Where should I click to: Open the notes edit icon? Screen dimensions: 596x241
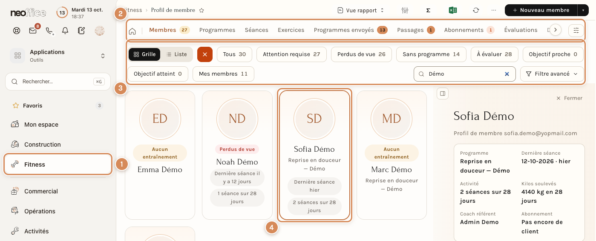point(81,31)
